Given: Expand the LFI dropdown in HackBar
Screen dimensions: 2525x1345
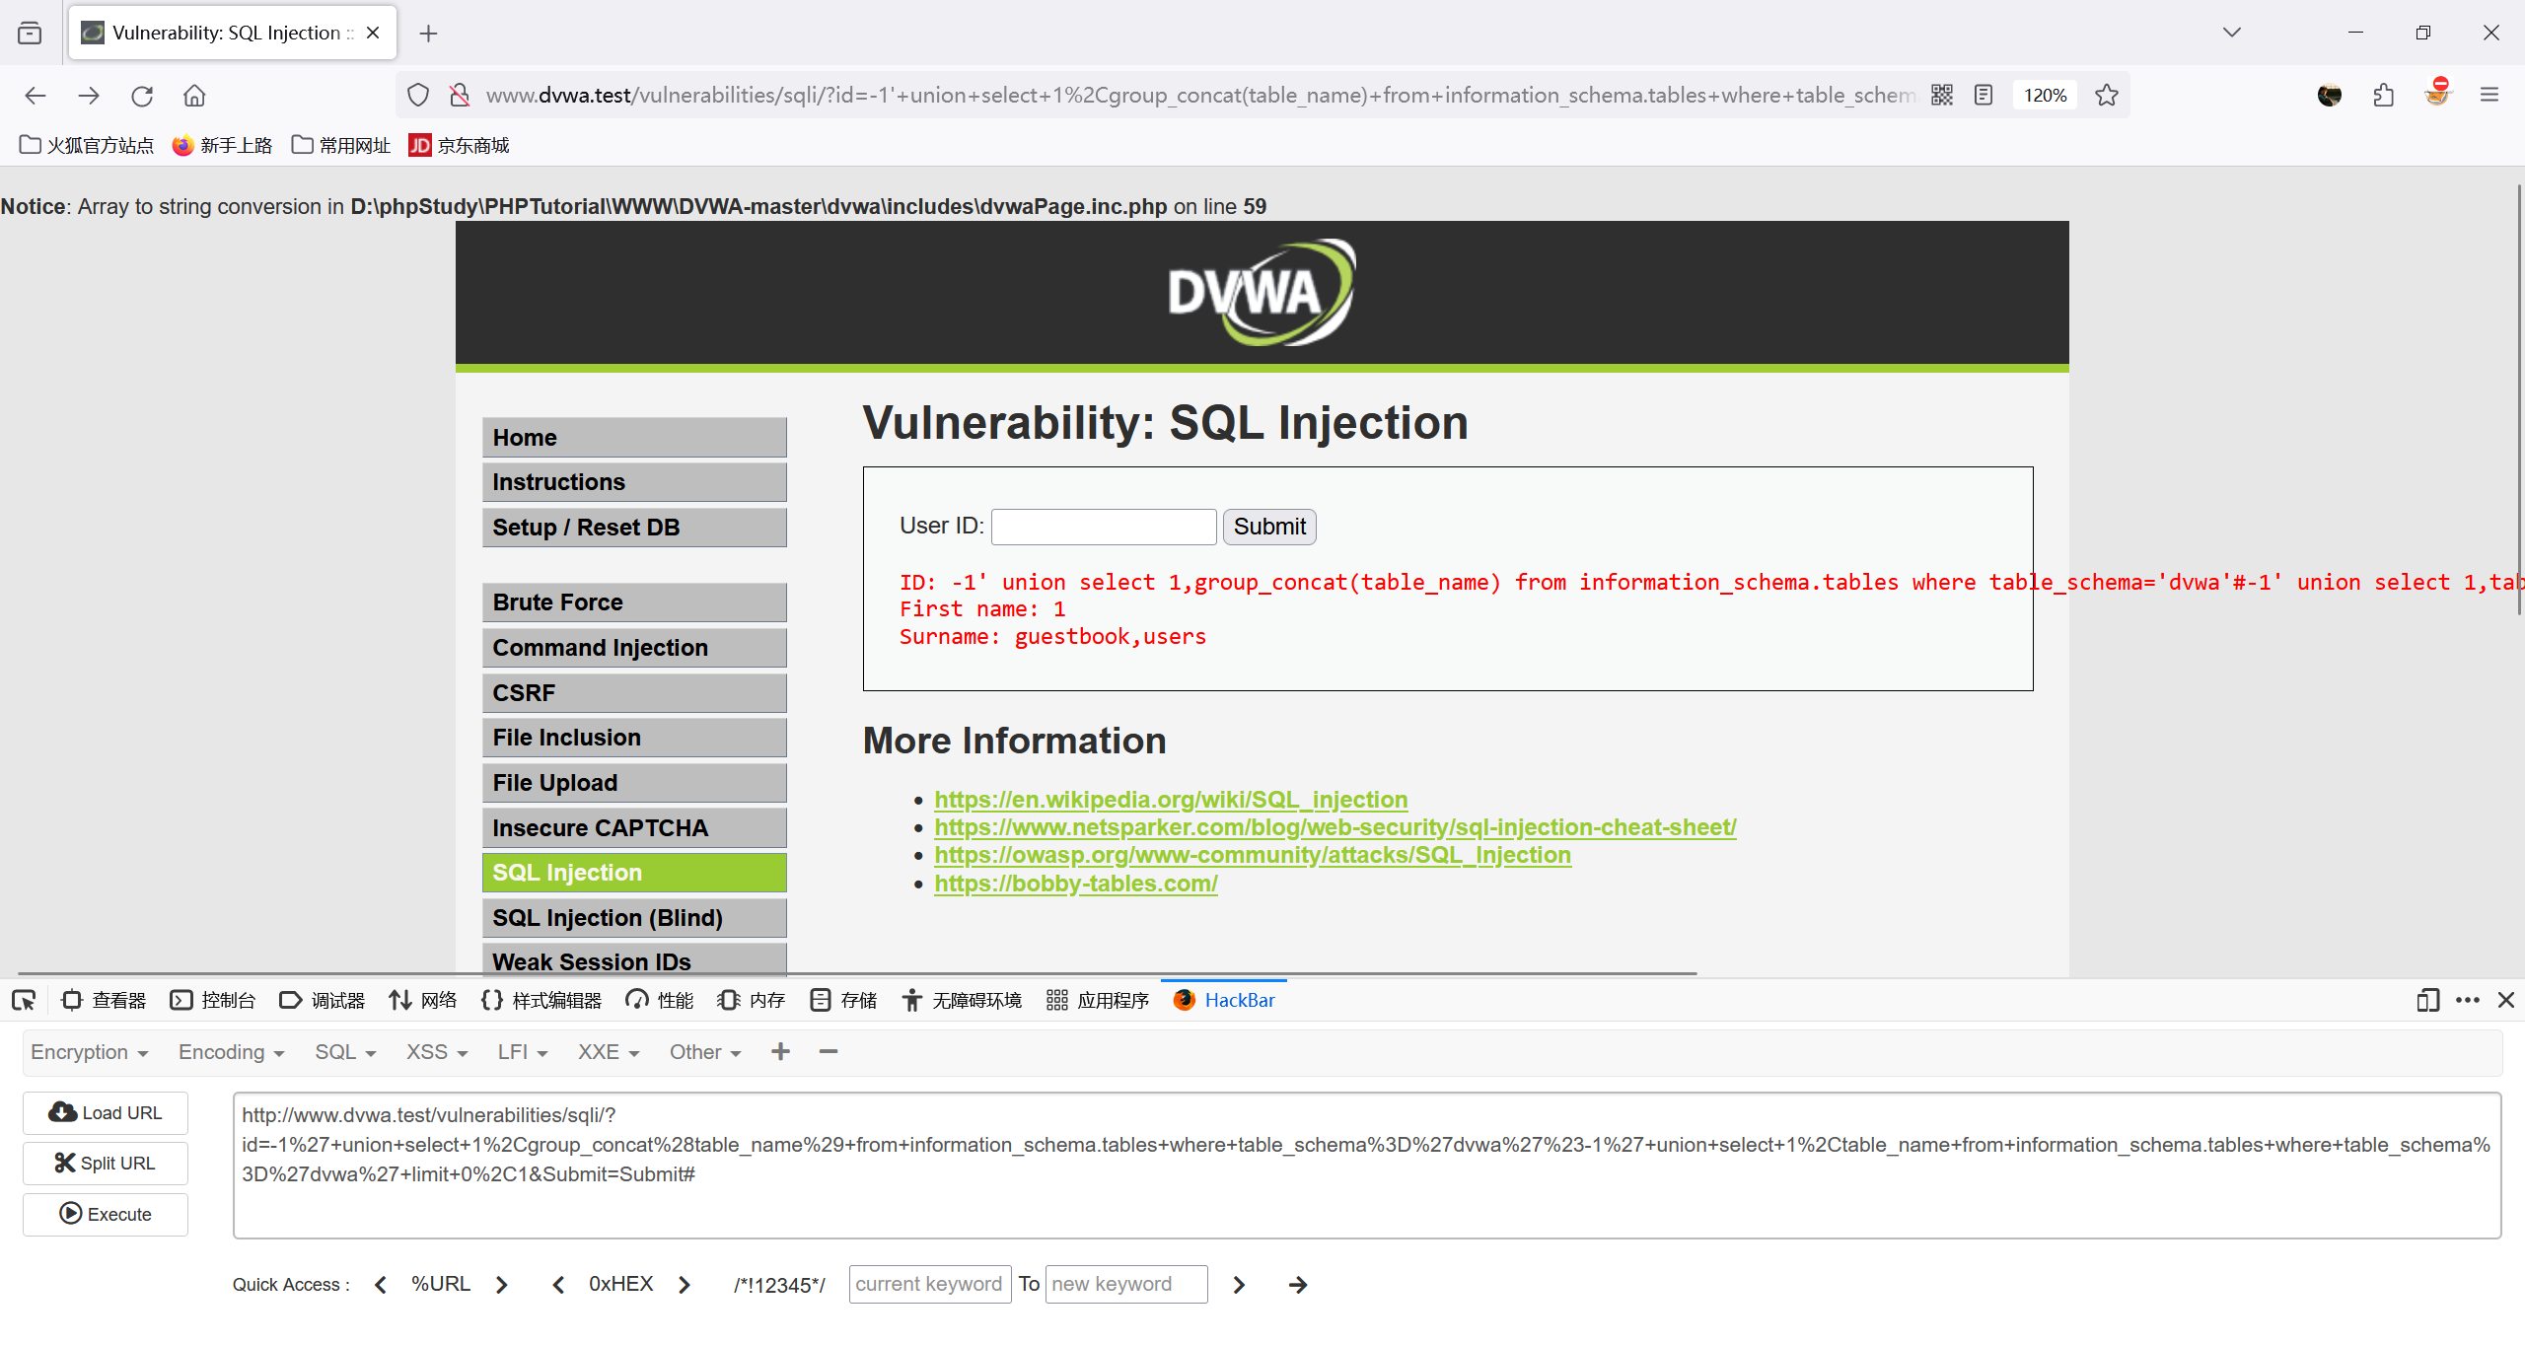Looking at the screenshot, I should (523, 1052).
